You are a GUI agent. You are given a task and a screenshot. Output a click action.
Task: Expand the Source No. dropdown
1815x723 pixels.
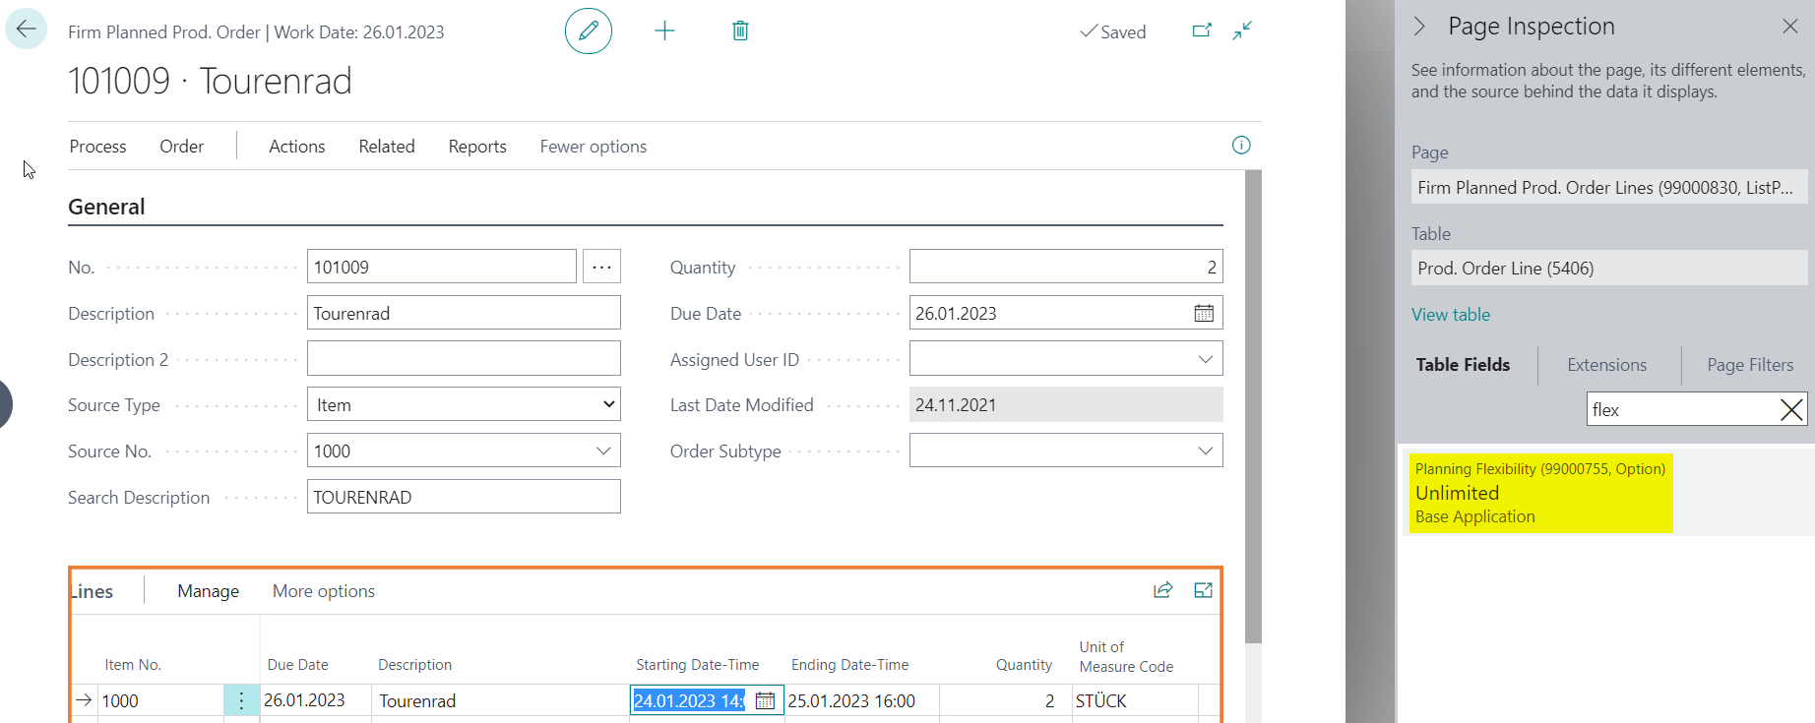coord(603,451)
